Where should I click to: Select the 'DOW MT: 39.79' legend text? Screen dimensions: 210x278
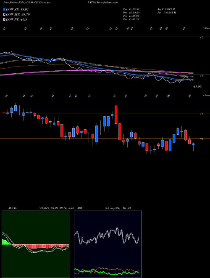click(x=18, y=15)
